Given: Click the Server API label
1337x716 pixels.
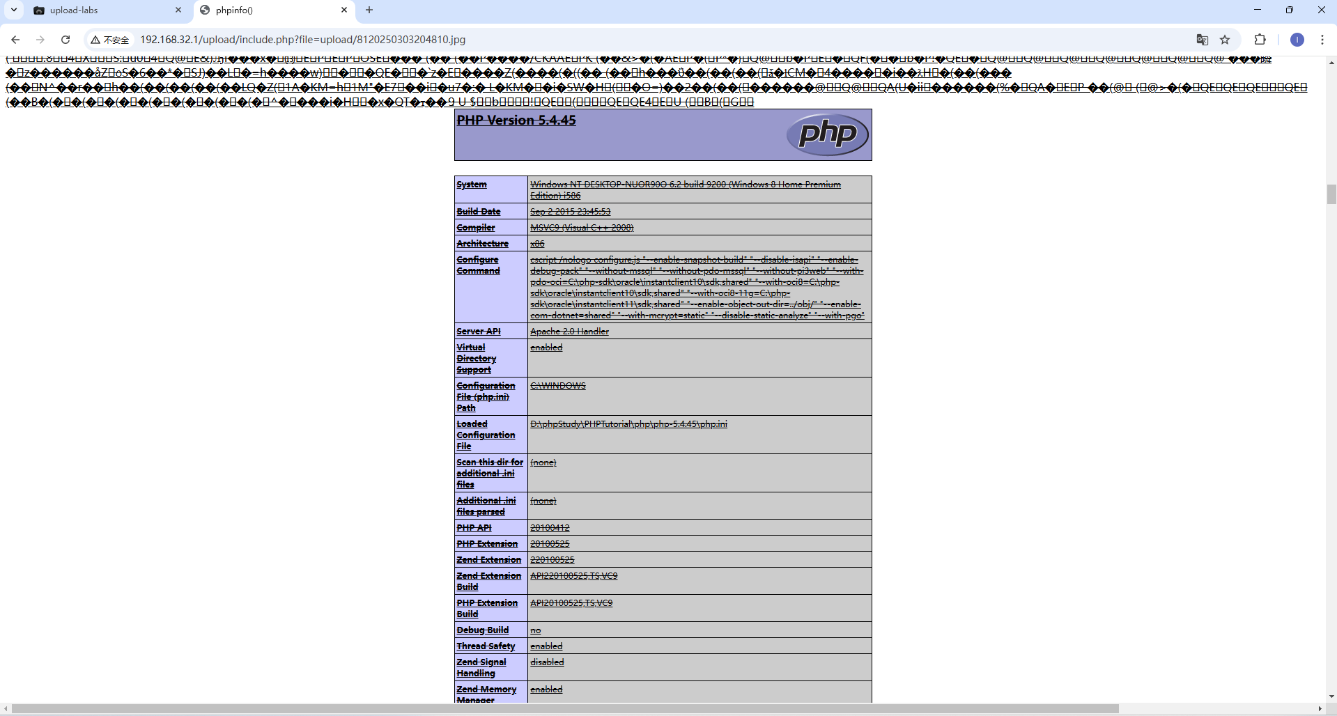Looking at the screenshot, I should coord(479,332).
